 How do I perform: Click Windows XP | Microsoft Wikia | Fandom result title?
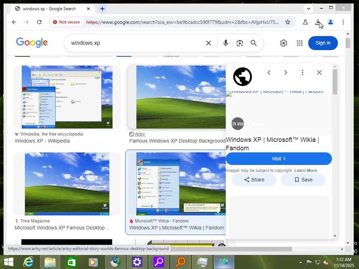coord(177,228)
